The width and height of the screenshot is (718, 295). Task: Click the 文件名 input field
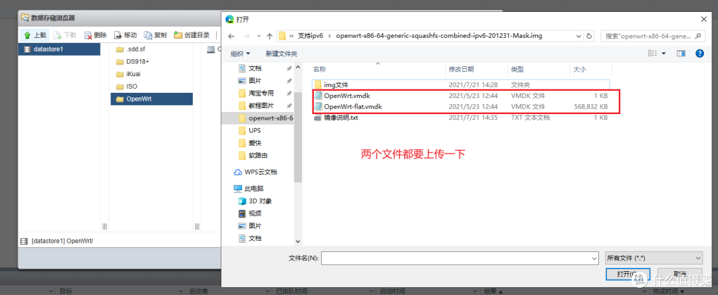pyautogui.click(x=456, y=258)
